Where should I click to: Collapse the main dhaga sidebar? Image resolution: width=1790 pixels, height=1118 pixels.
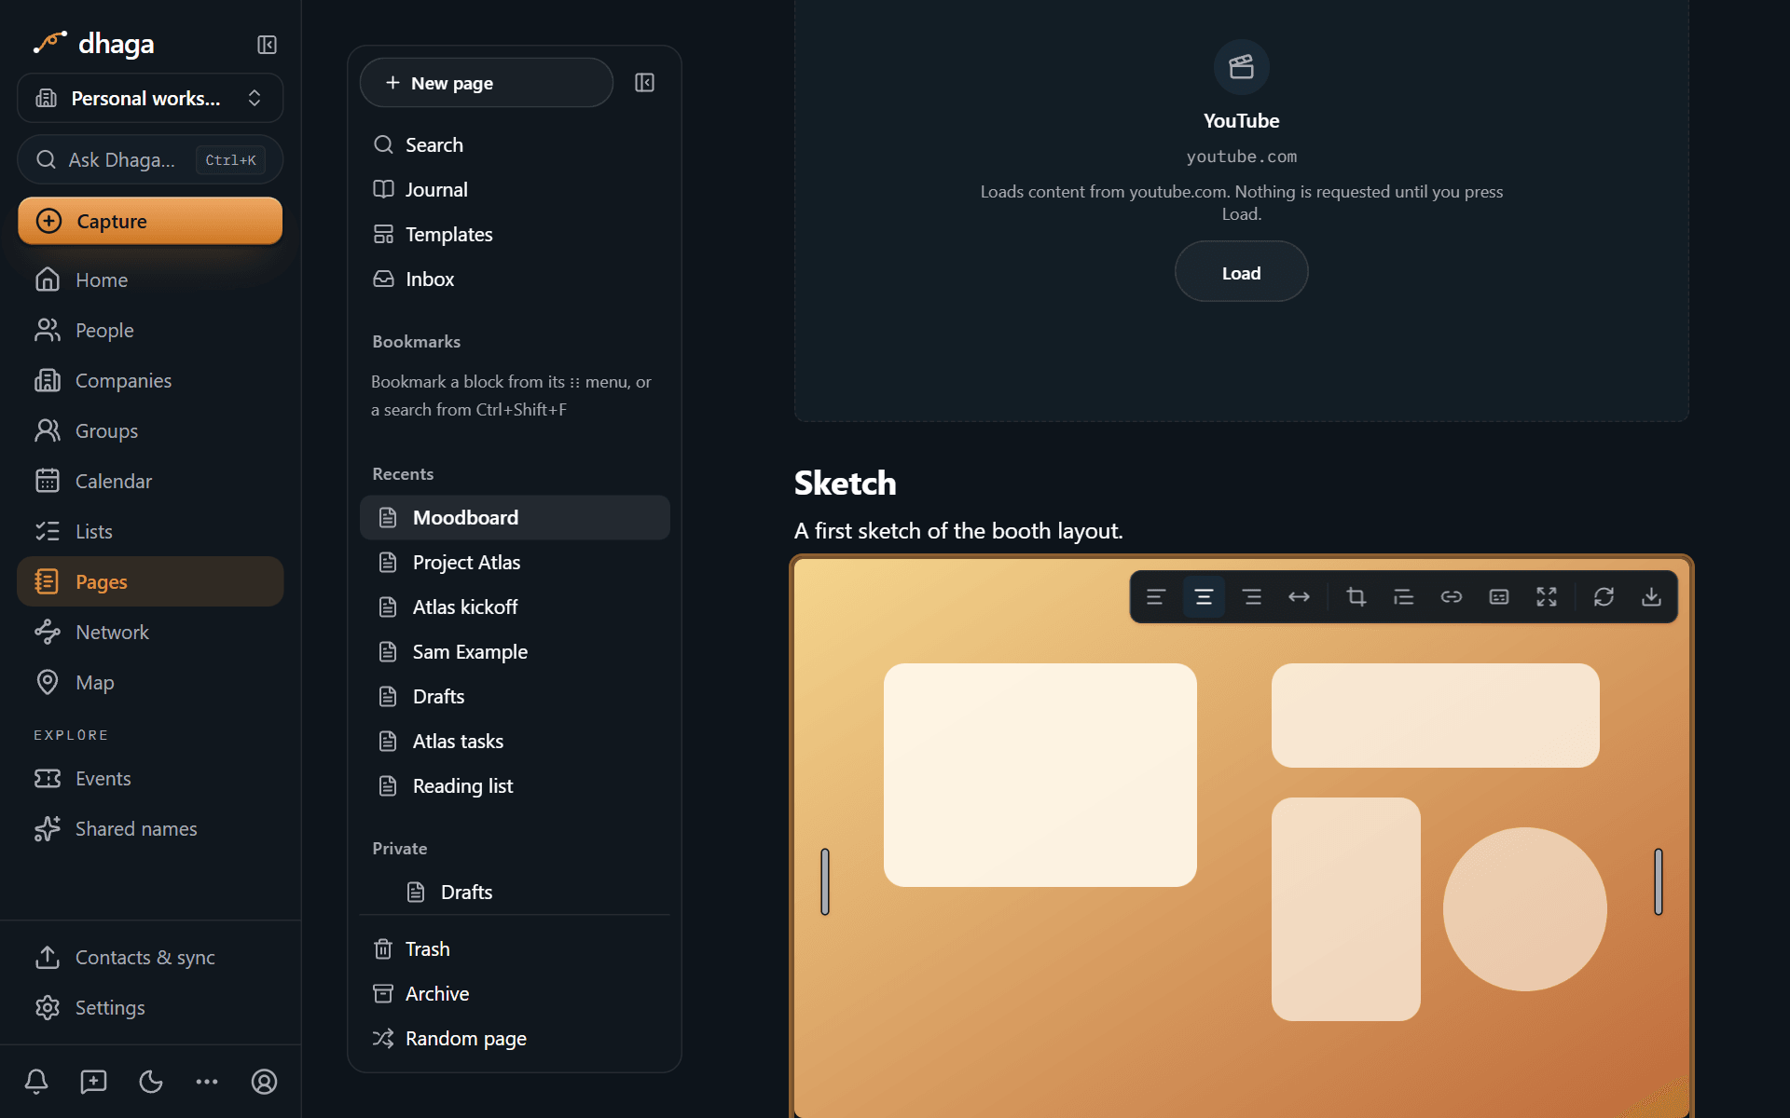pos(267,45)
